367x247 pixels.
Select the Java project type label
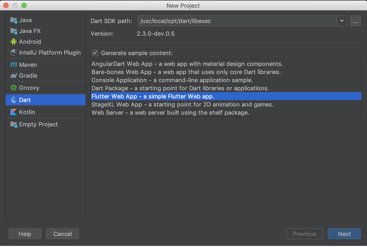pos(25,20)
